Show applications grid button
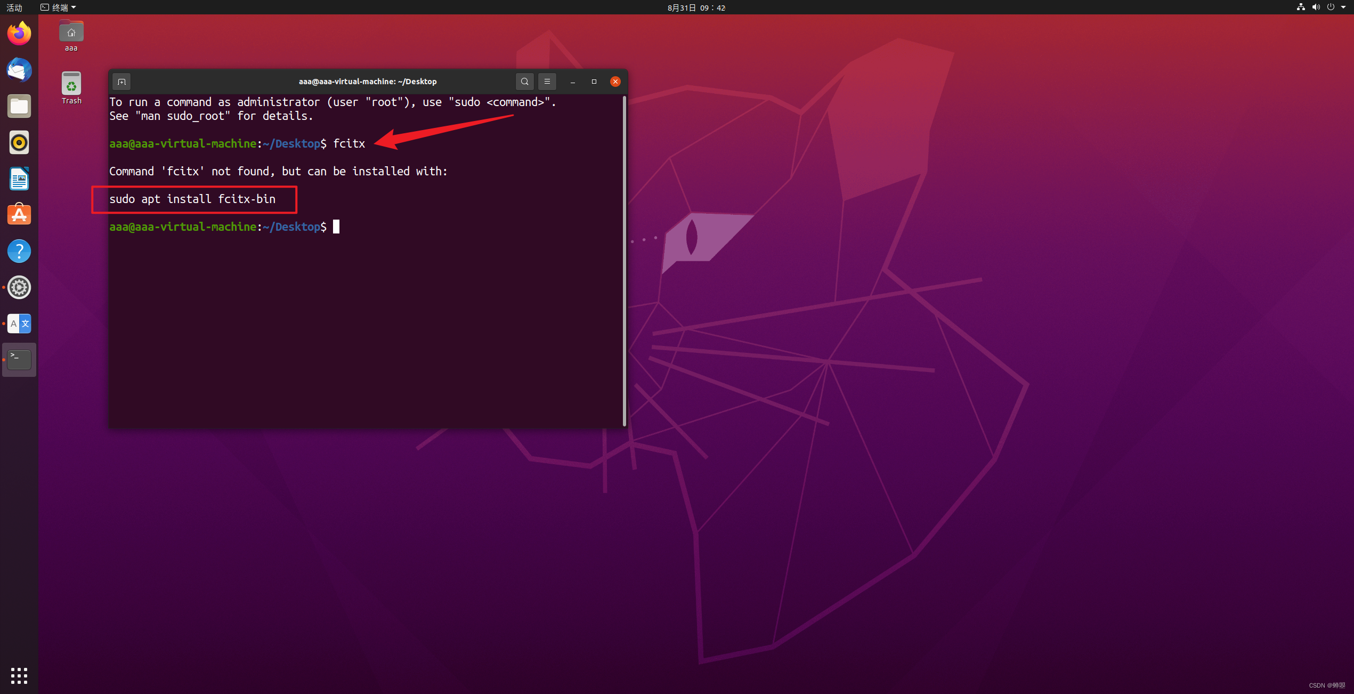 point(19,675)
